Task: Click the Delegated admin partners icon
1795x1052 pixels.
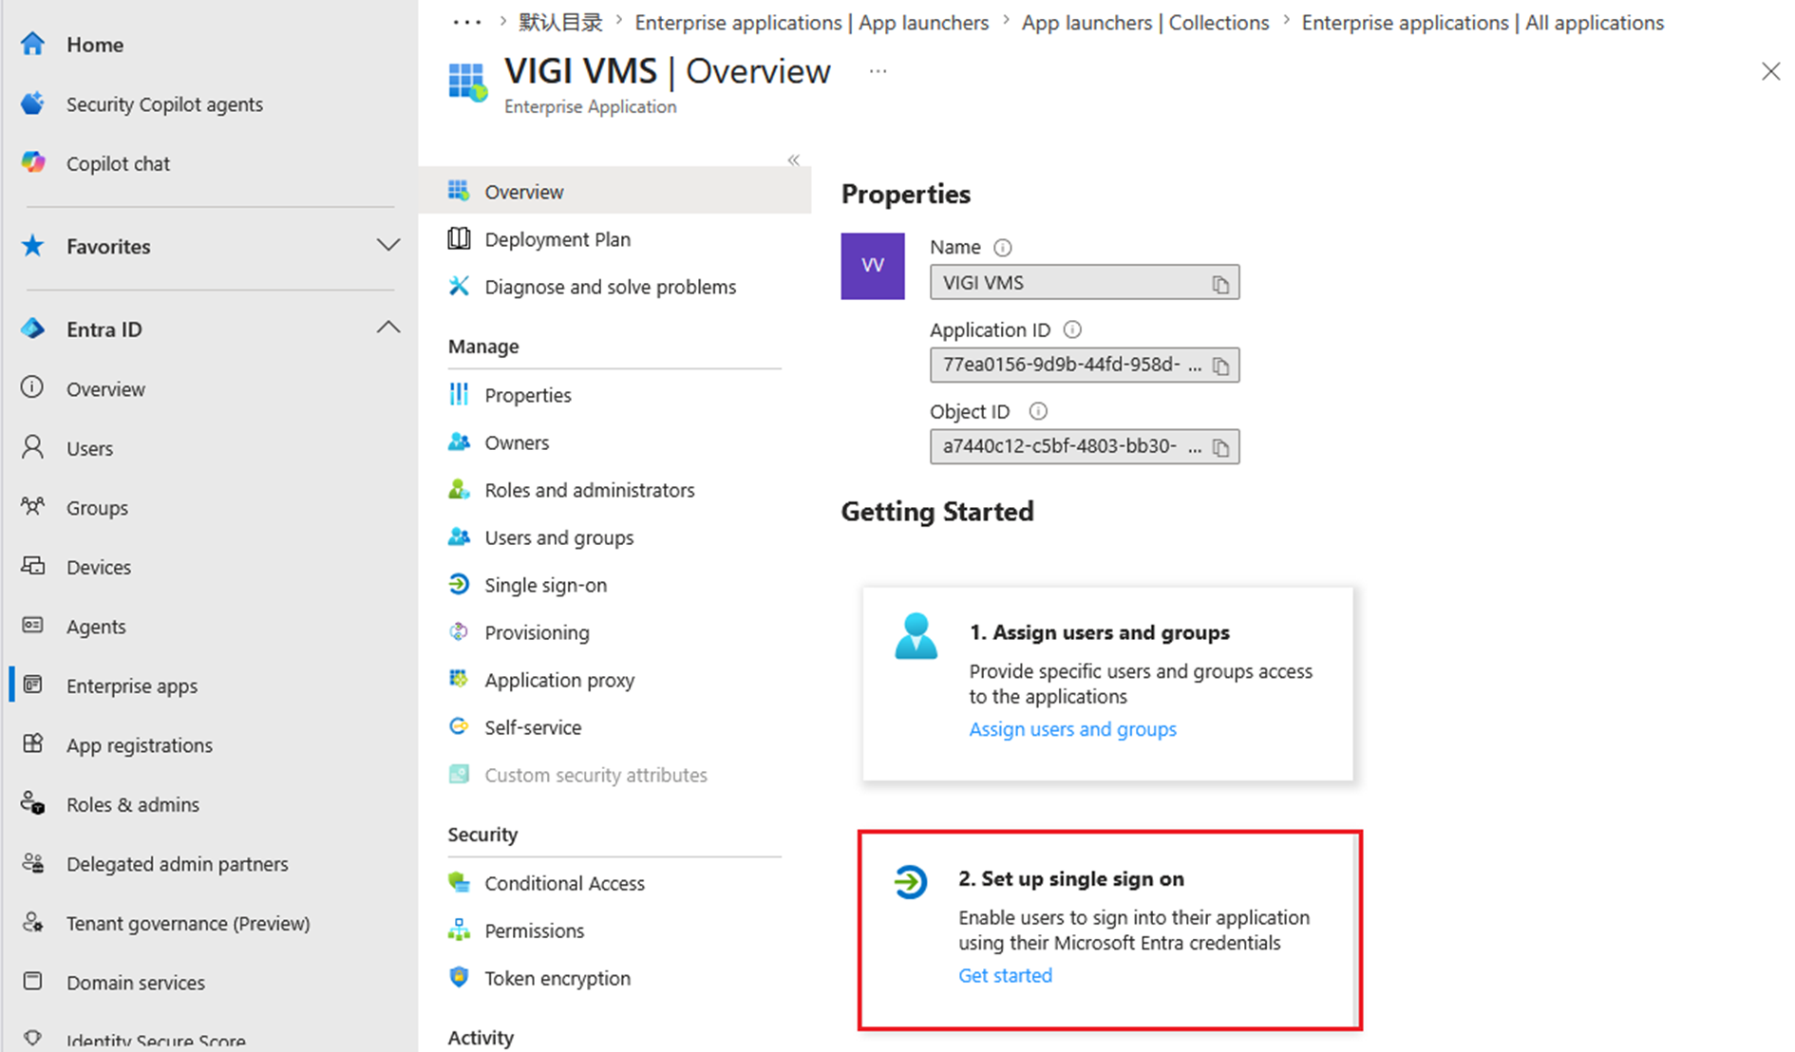Action: pos(32,863)
